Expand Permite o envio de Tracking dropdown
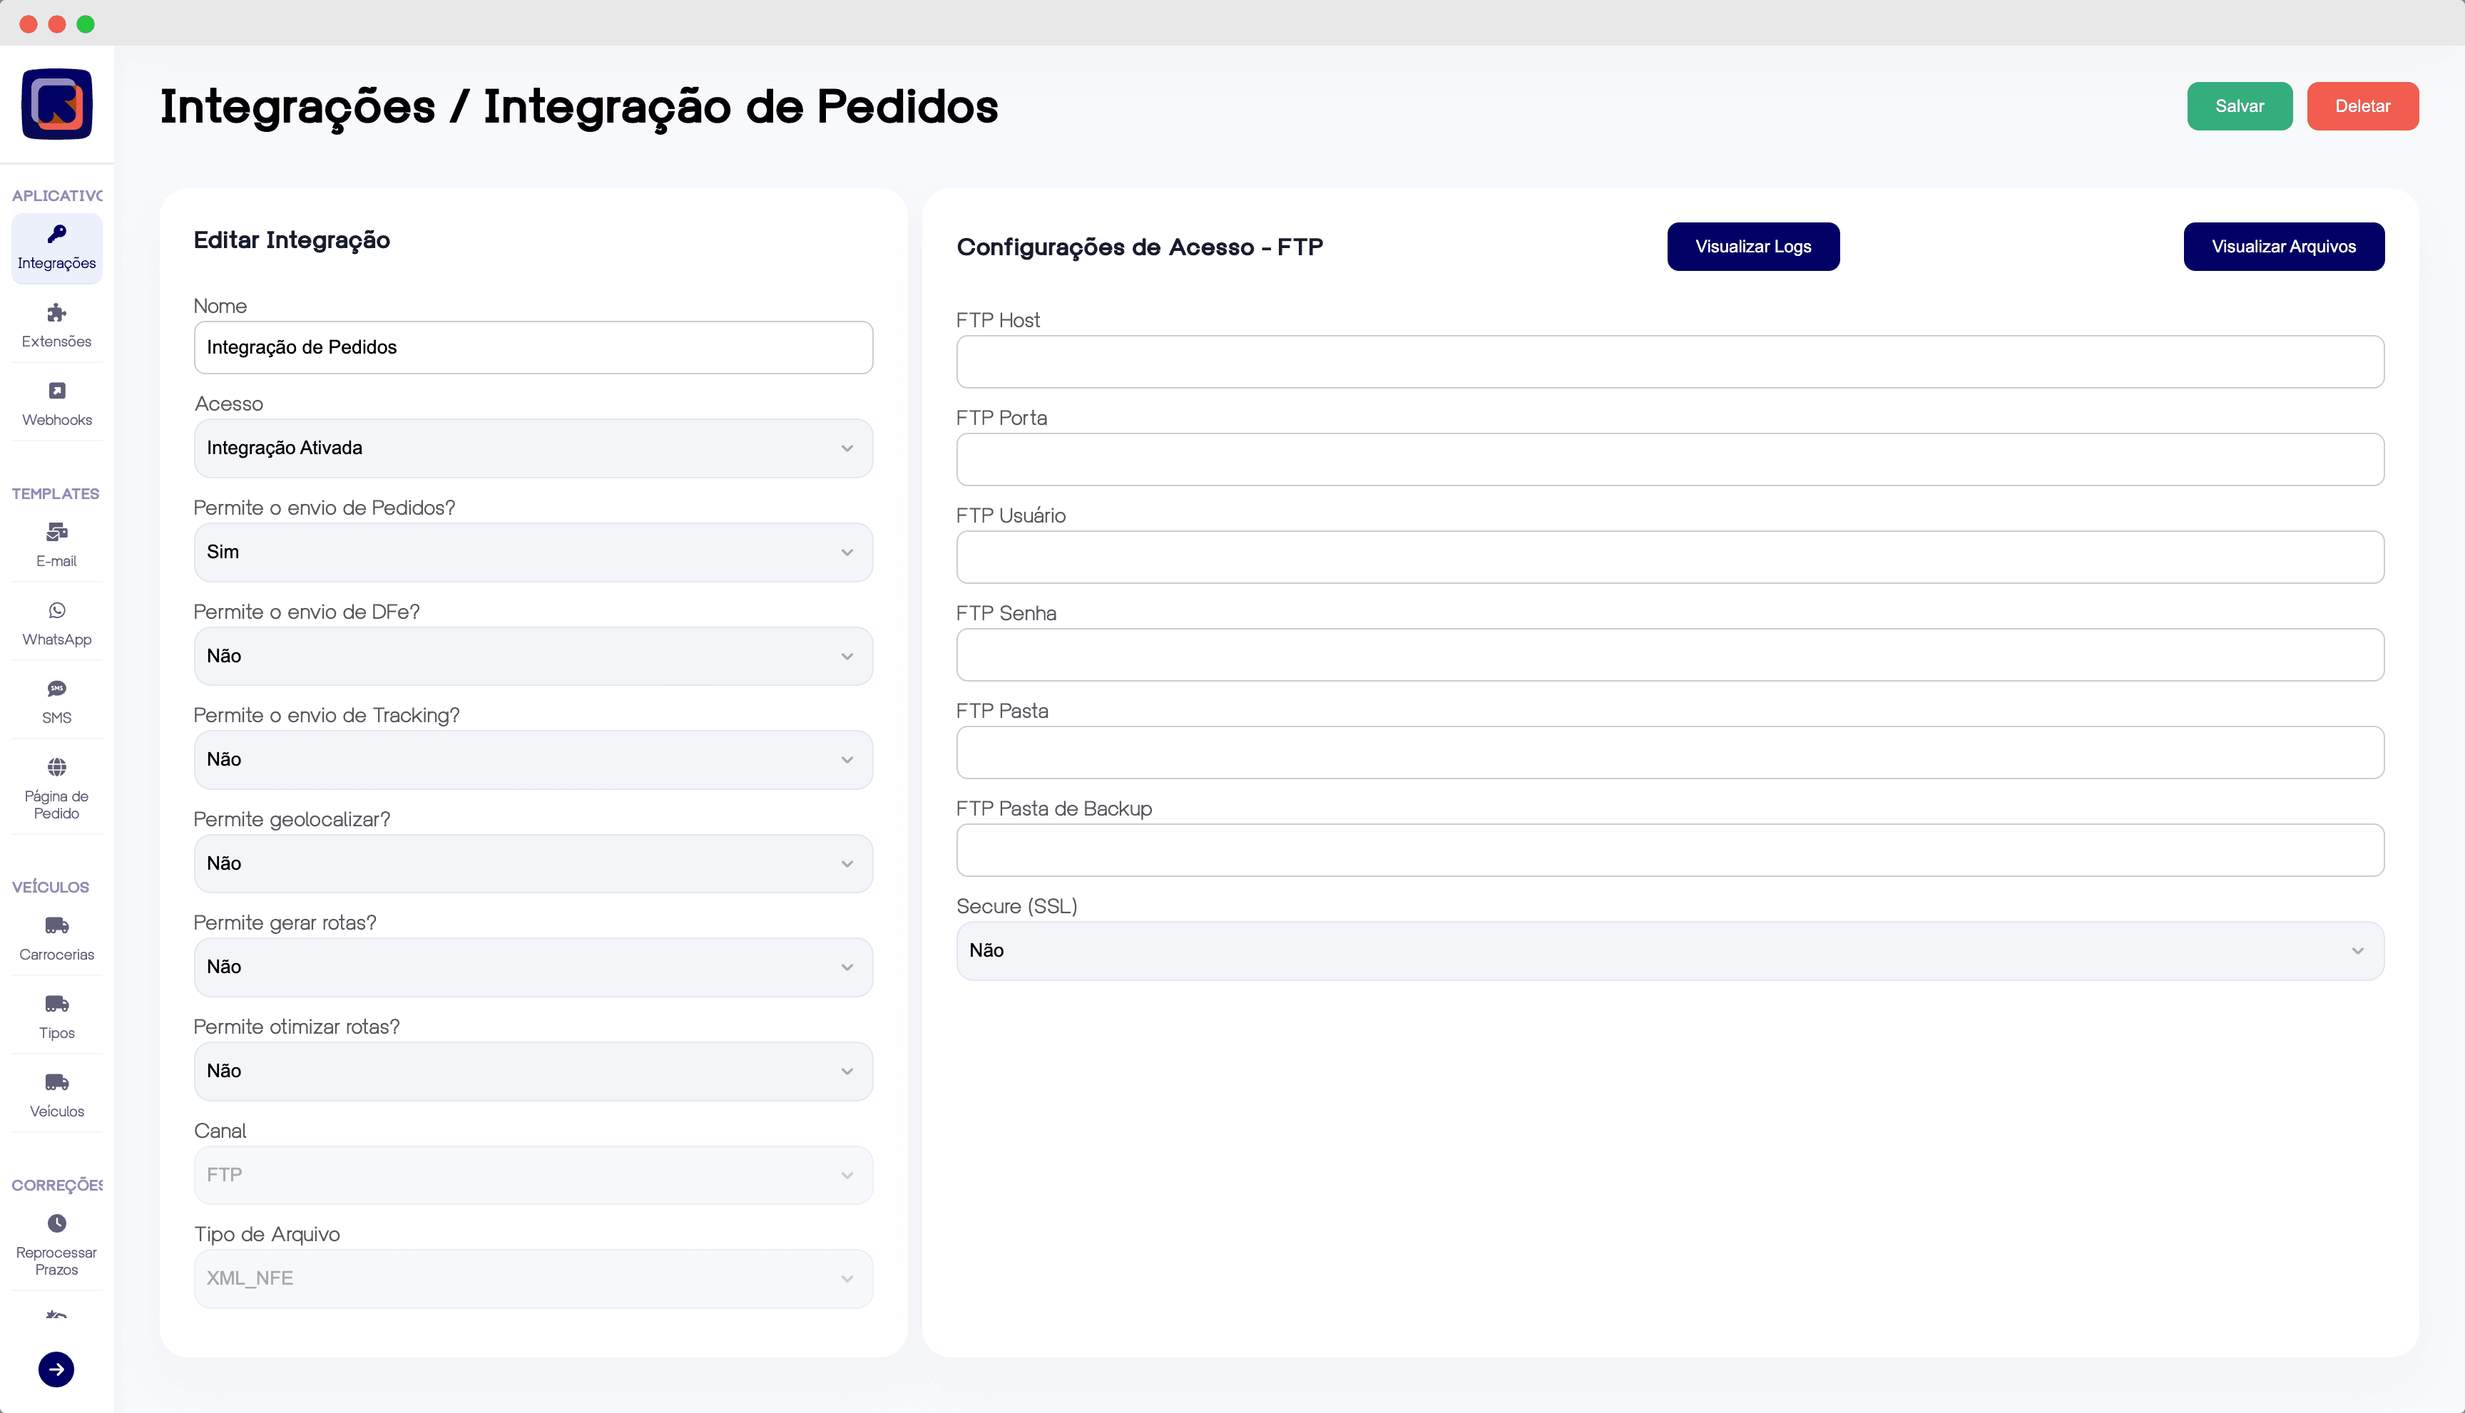 click(x=533, y=760)
